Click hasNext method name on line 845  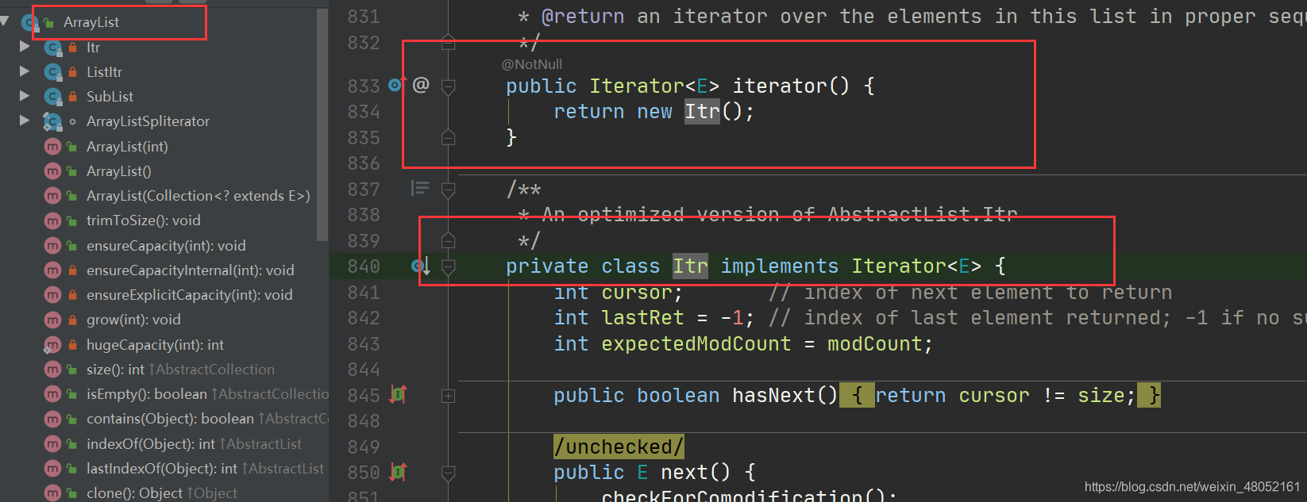point(773,395)
